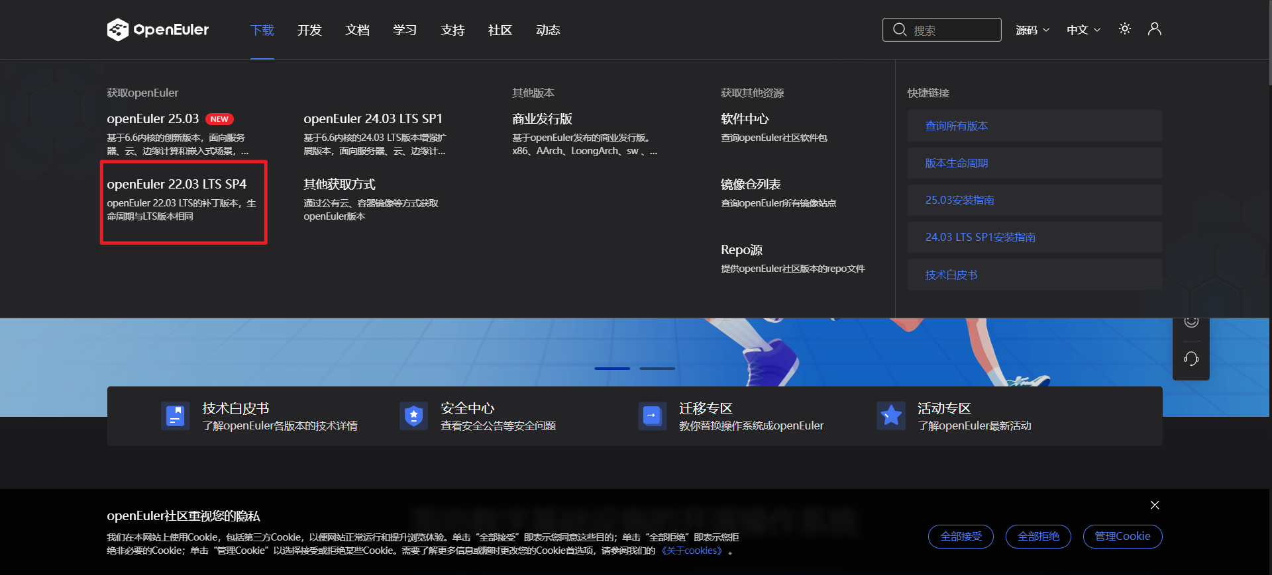Click the search magnifier icon

(899, 30)
